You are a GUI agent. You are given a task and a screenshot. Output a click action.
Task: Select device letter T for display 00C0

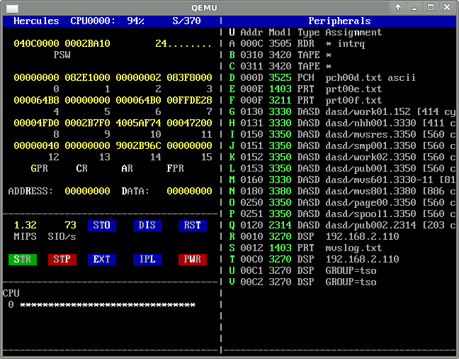point(232,259)
